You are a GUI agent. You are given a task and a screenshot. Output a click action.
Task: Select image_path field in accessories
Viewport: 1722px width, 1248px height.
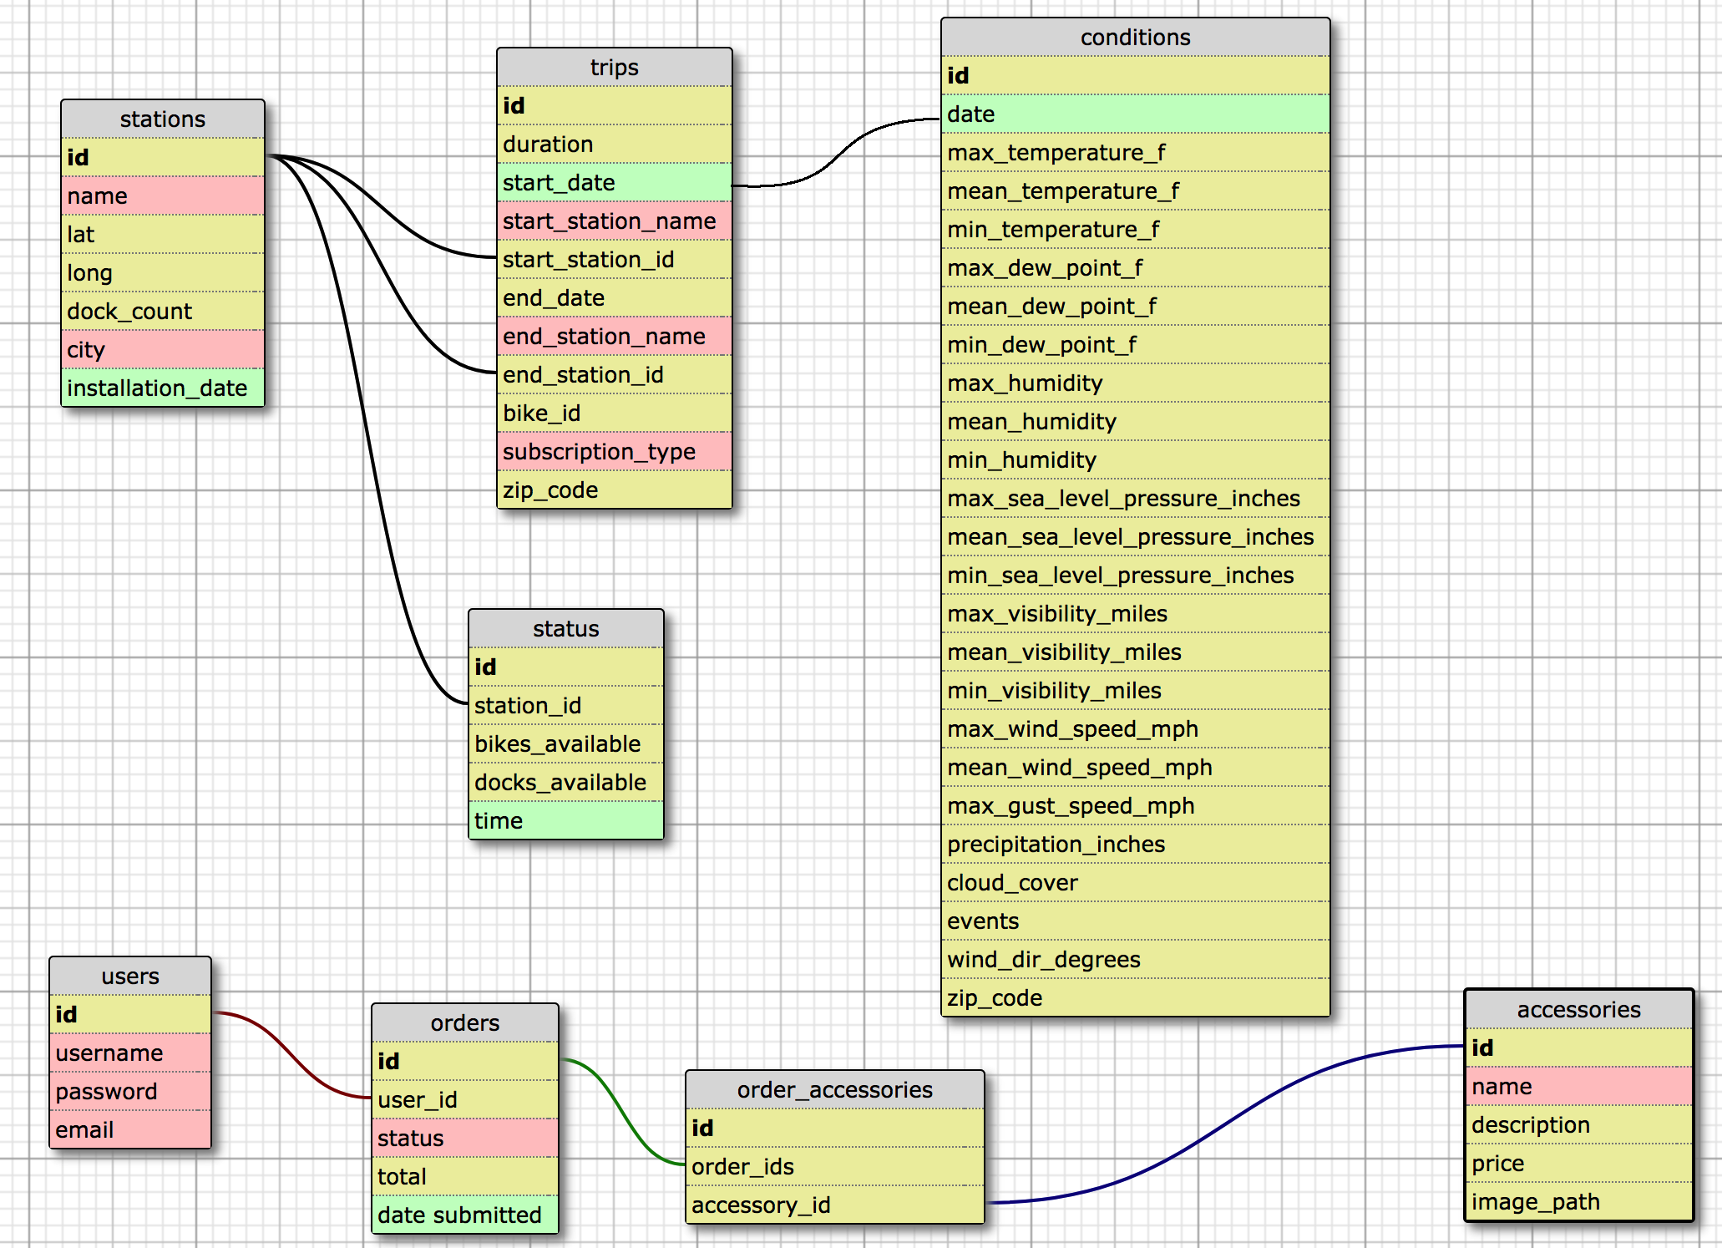[1579, 1201]
